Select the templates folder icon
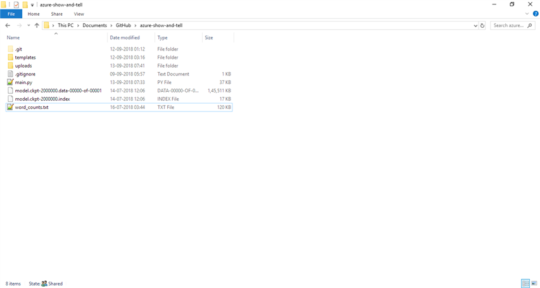The height and width of the screenshot is (288, 540). pos(10,57)
